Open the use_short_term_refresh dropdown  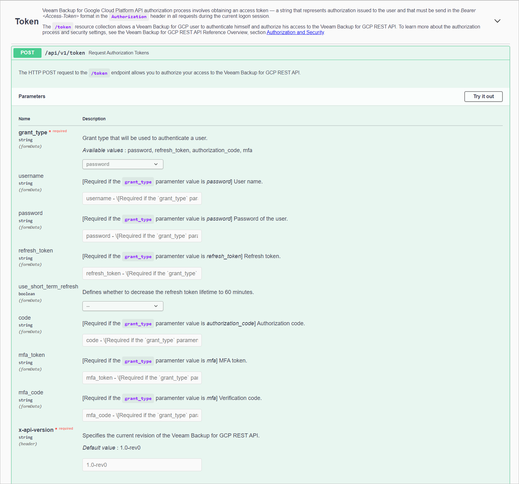point(123,306)
